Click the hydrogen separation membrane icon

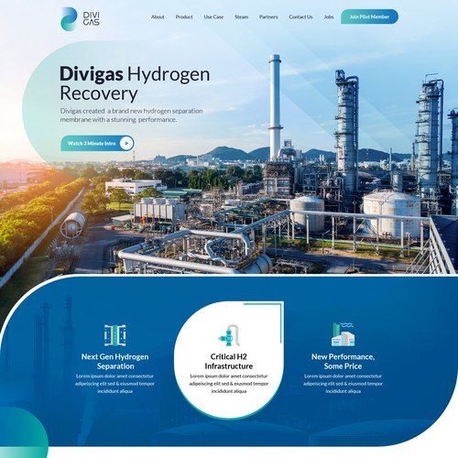coord(114,335)
